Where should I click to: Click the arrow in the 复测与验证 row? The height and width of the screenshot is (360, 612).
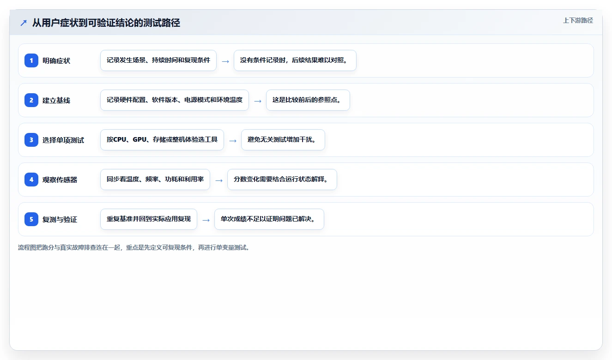(x=206, y=220)
